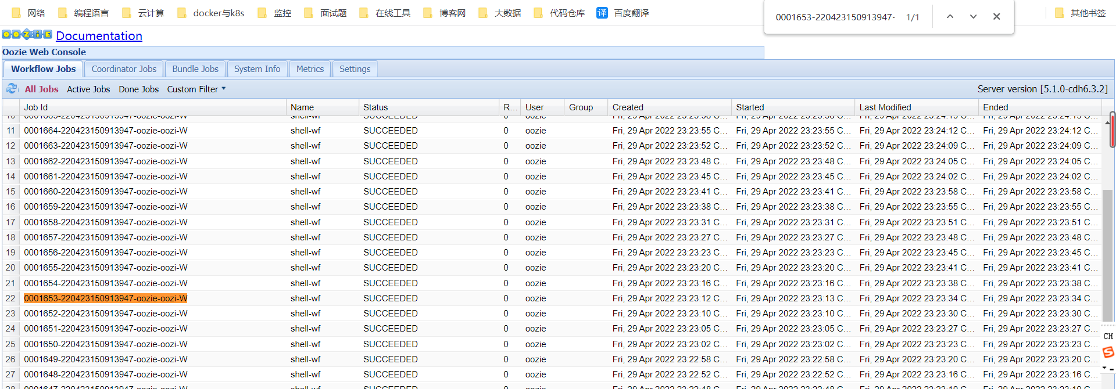Switch to Metrics tab
The width and height of the screenshot is (1116, 389).
310,69
